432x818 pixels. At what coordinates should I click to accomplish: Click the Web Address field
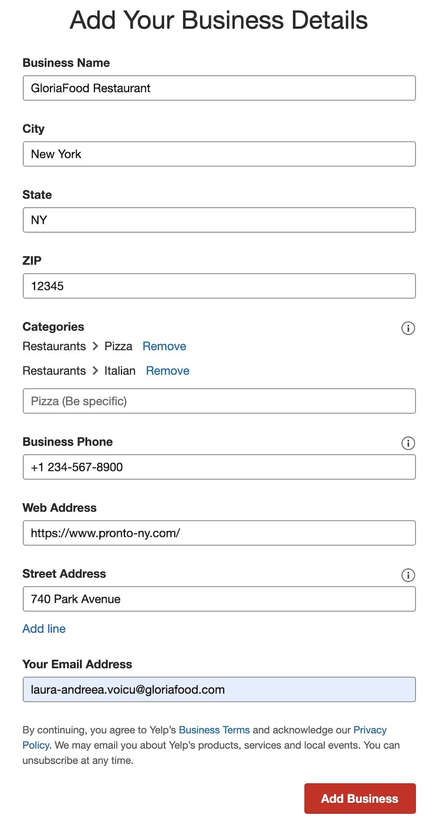click(x=219, y=533)
